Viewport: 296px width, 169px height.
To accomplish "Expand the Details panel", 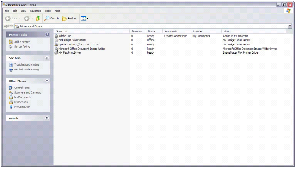I will (x=47, y=118).
